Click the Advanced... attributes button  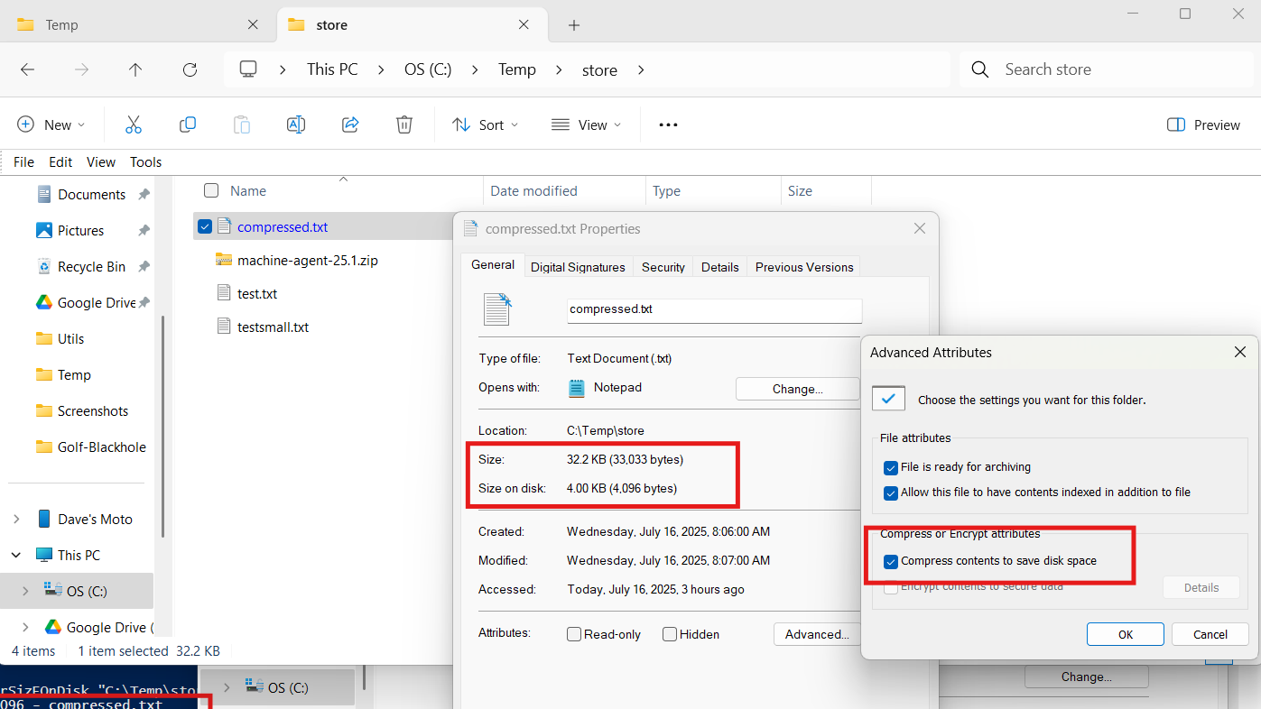click(x=817, y=634)
